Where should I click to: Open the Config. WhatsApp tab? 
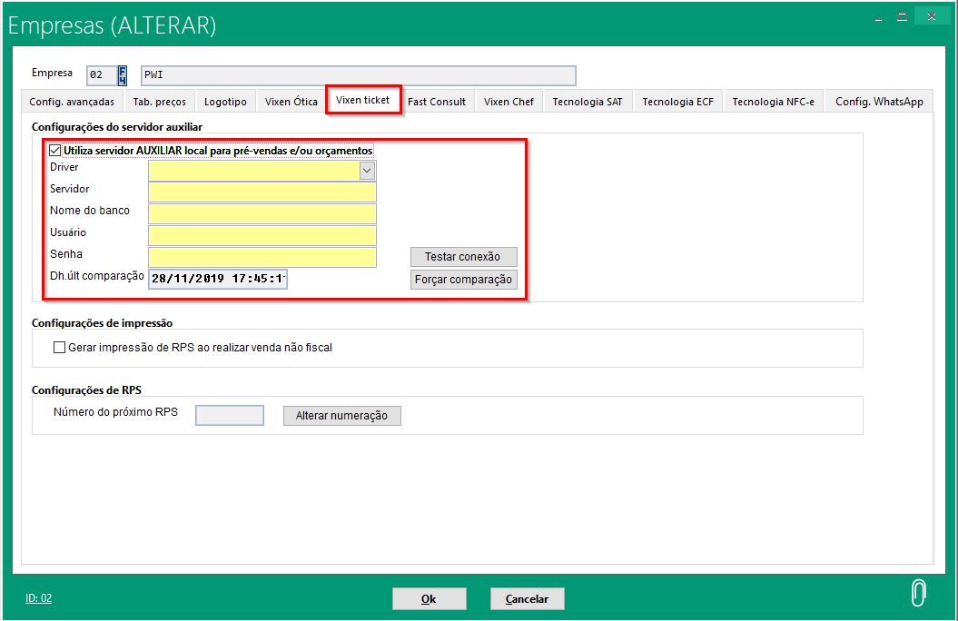[878, 102]
